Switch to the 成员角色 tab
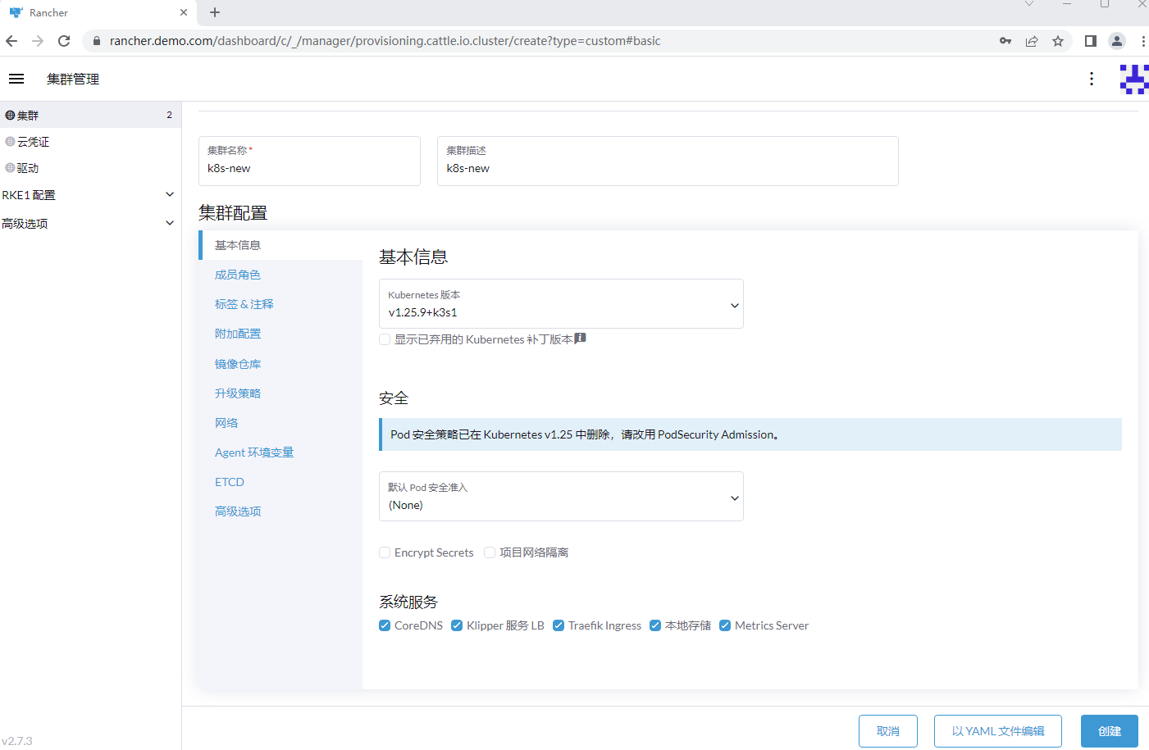The width and height of the screenshot is (1149, 750). (238, 275)
